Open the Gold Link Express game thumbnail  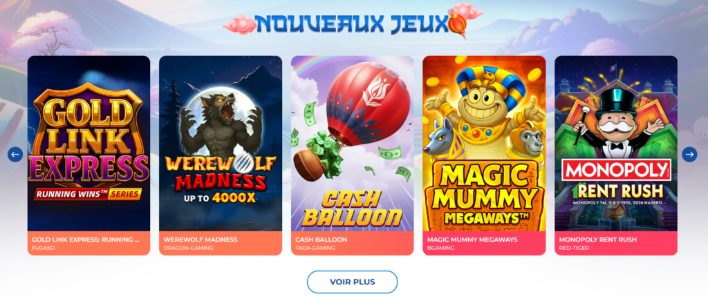(89, 144)
